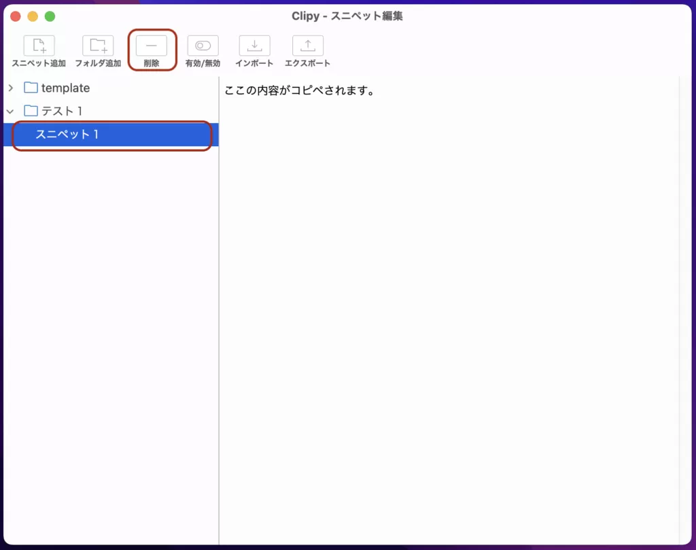Collapse the テスト 1 folder chevron
This screenshot has height=550, width=696.
pos(11,111)
